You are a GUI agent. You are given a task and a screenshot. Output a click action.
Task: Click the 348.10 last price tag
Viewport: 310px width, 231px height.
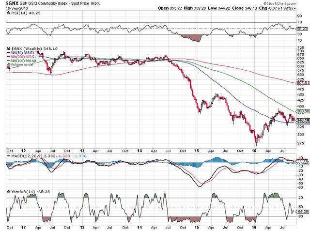(303, 120)
